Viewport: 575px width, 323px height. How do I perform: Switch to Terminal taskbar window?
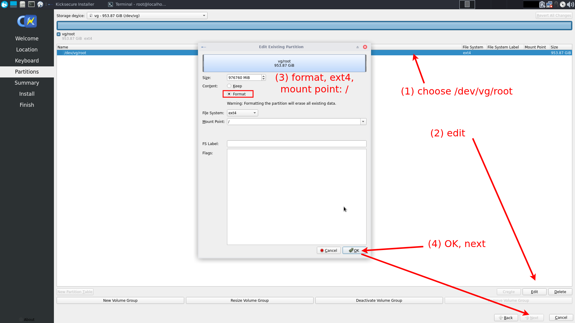click(137, 4)
